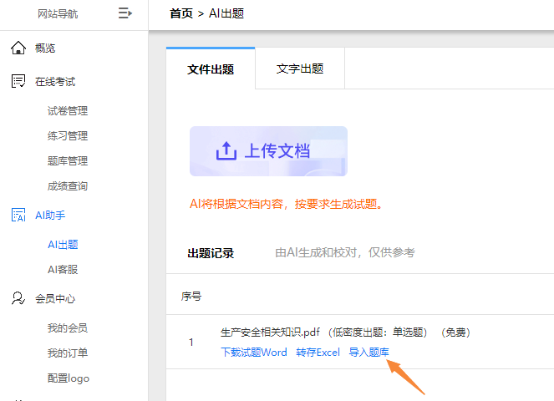Open AI客服 in the sidebar

(63, 270)
